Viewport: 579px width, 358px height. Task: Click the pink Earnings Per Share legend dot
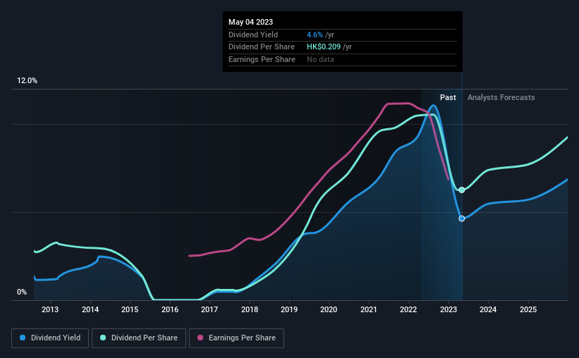[x=200, y=338]
